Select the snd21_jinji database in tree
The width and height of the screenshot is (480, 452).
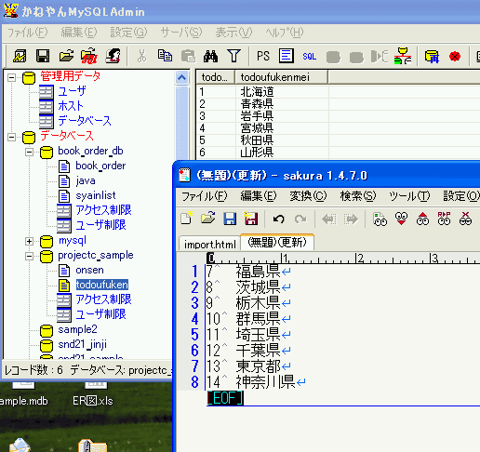[82, 344]
